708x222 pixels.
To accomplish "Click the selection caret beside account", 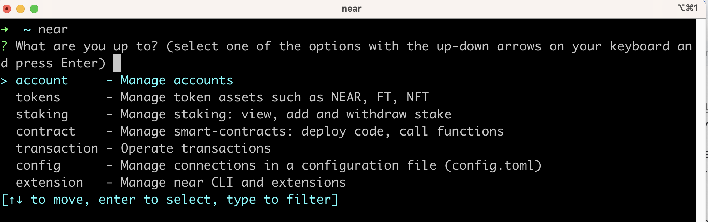I will pos(4,81).
